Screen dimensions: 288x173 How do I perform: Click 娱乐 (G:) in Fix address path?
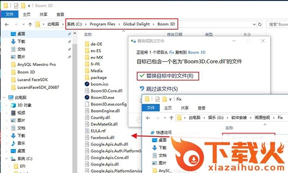pos(216,118)
